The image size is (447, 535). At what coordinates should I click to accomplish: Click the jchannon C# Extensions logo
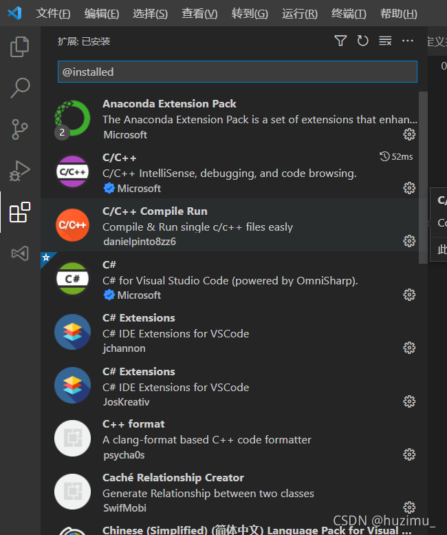click(73, 332)
